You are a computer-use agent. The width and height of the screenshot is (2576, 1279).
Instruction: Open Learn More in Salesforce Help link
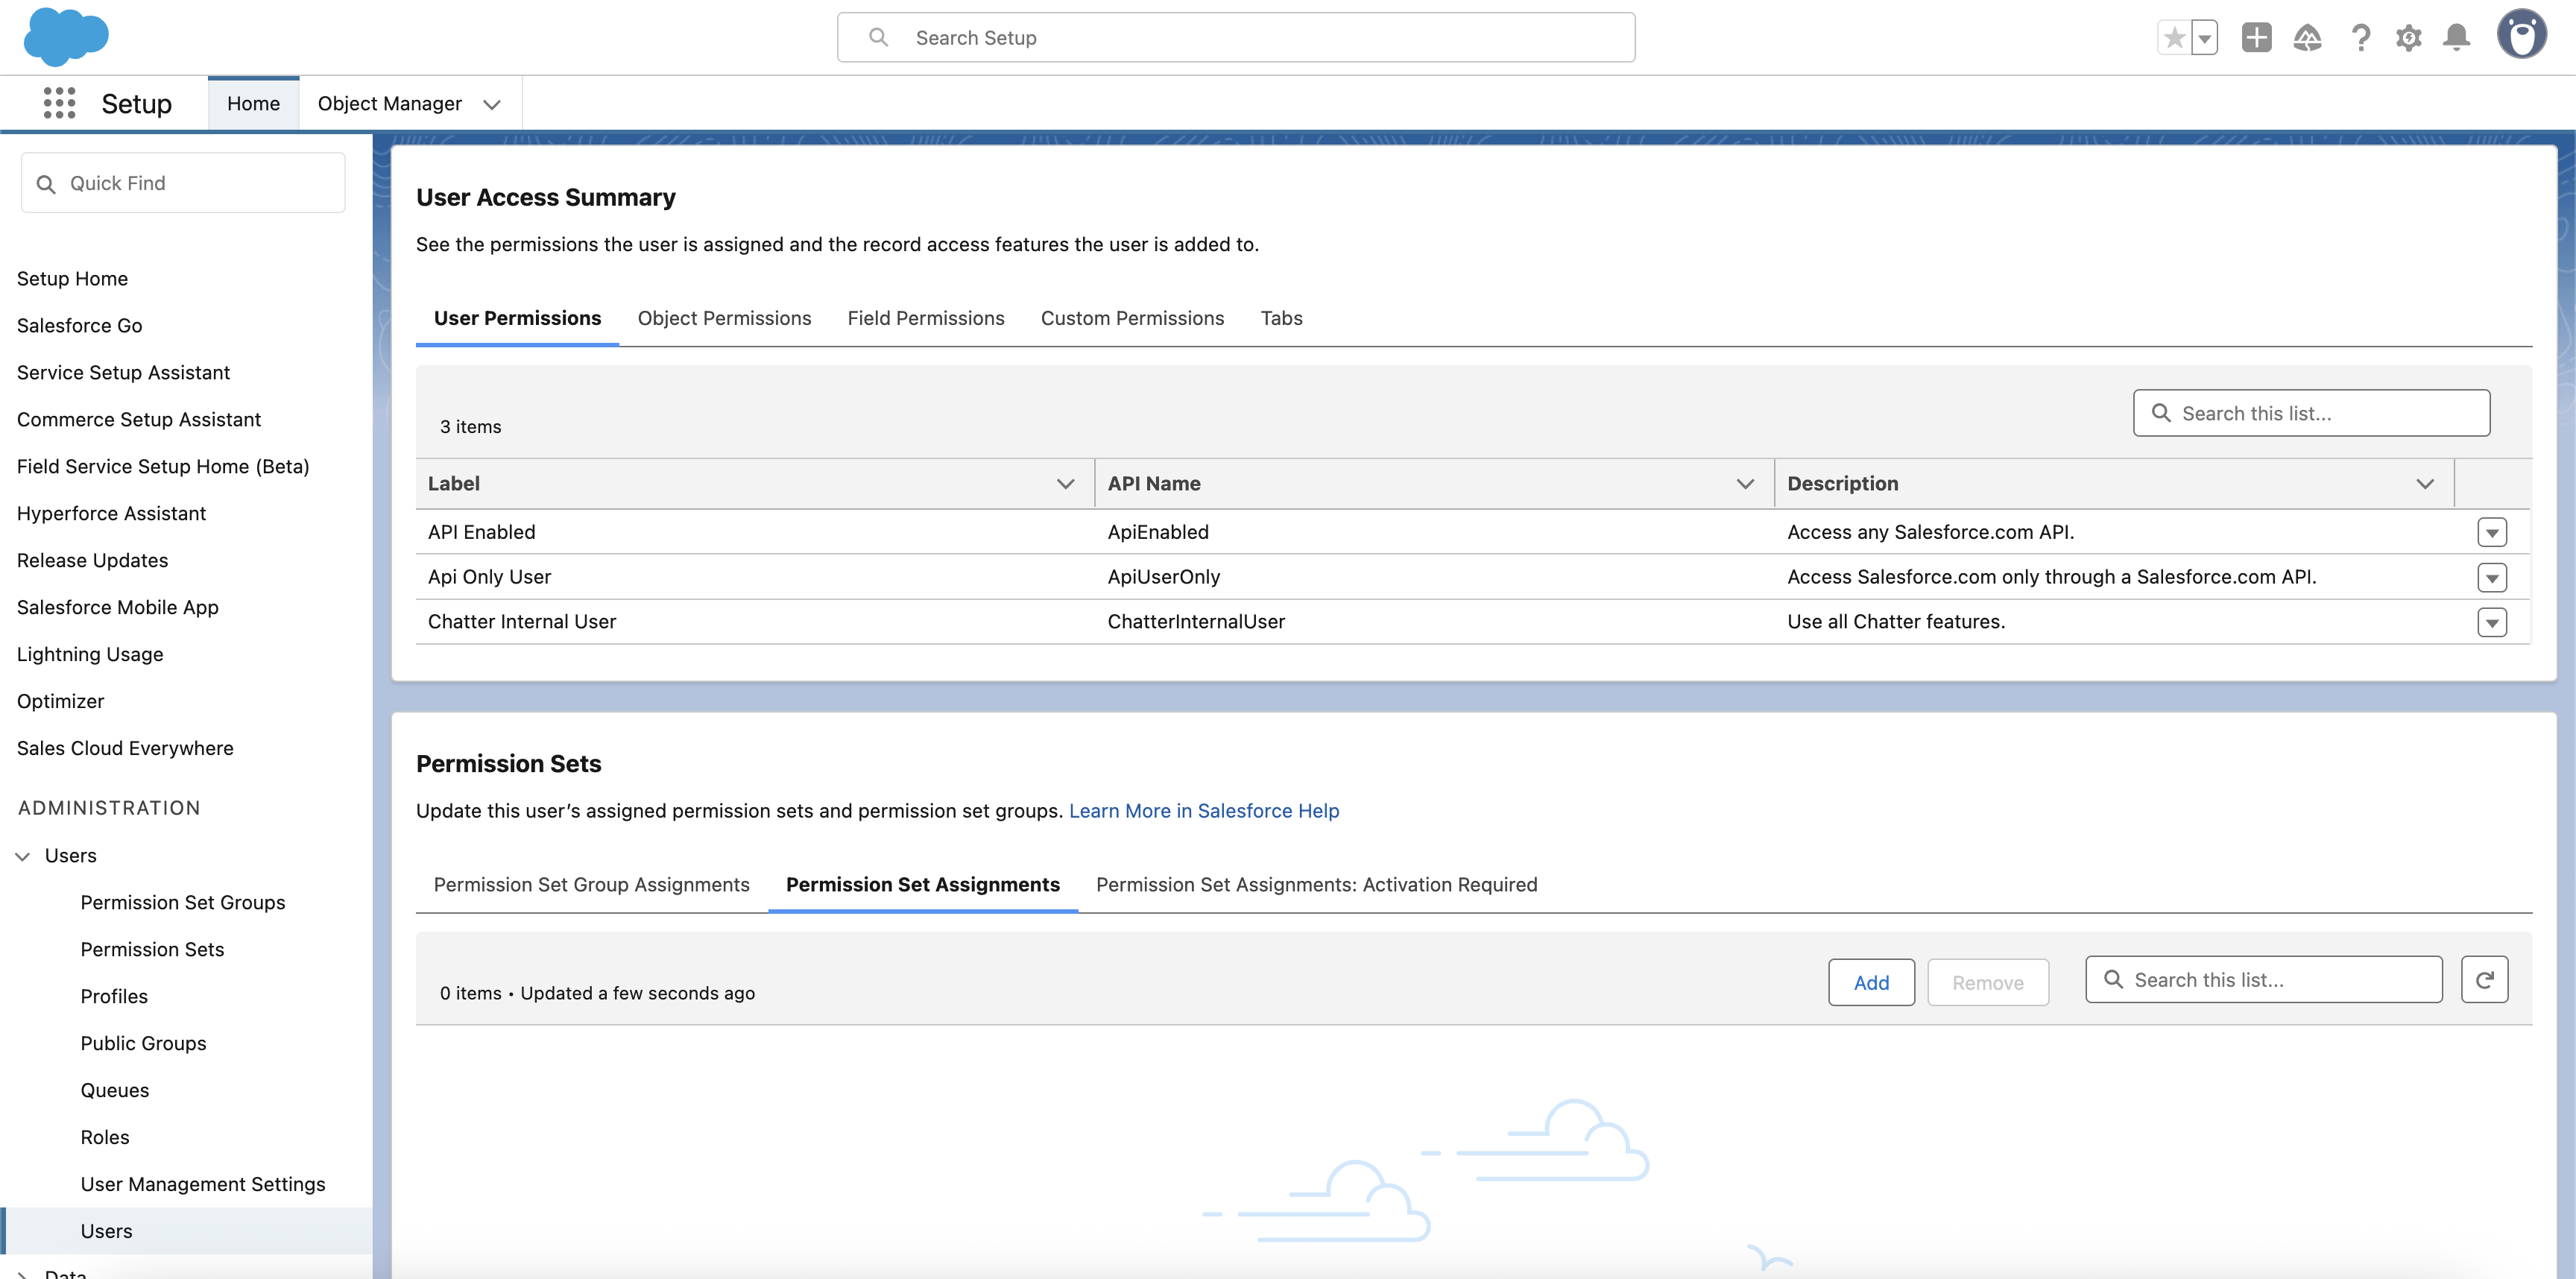point(1204,810)
